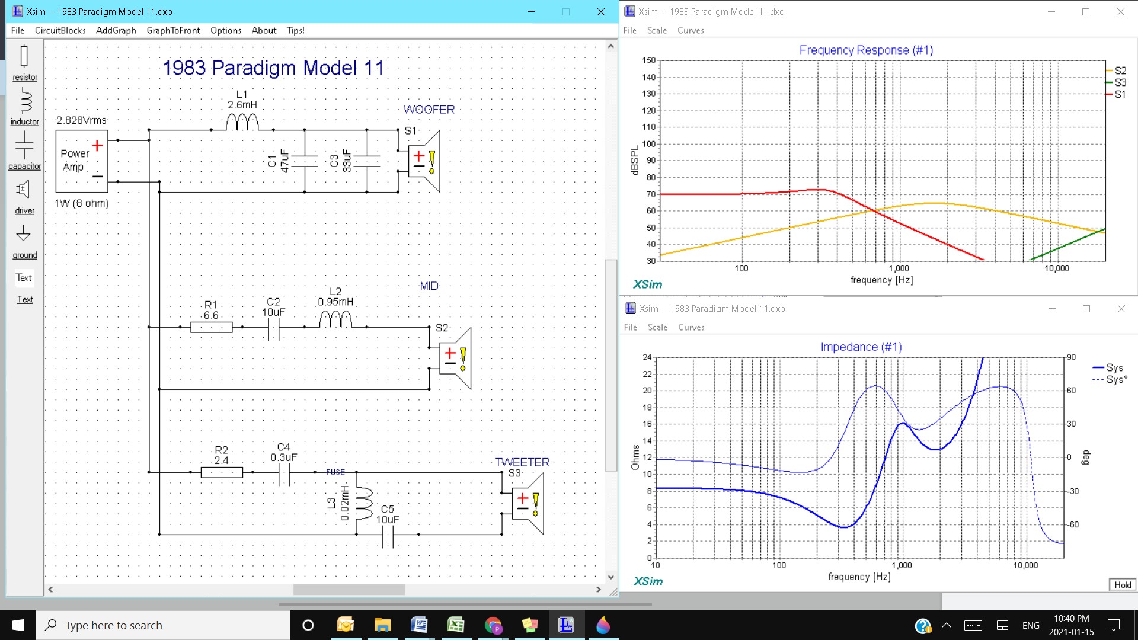Select the boxed Text tool

(24, 277)
